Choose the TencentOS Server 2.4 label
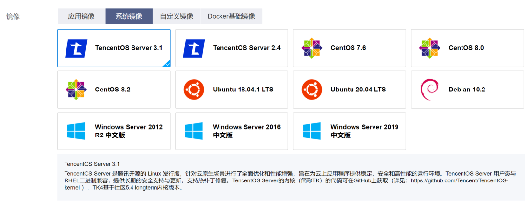 click(247, 48)
